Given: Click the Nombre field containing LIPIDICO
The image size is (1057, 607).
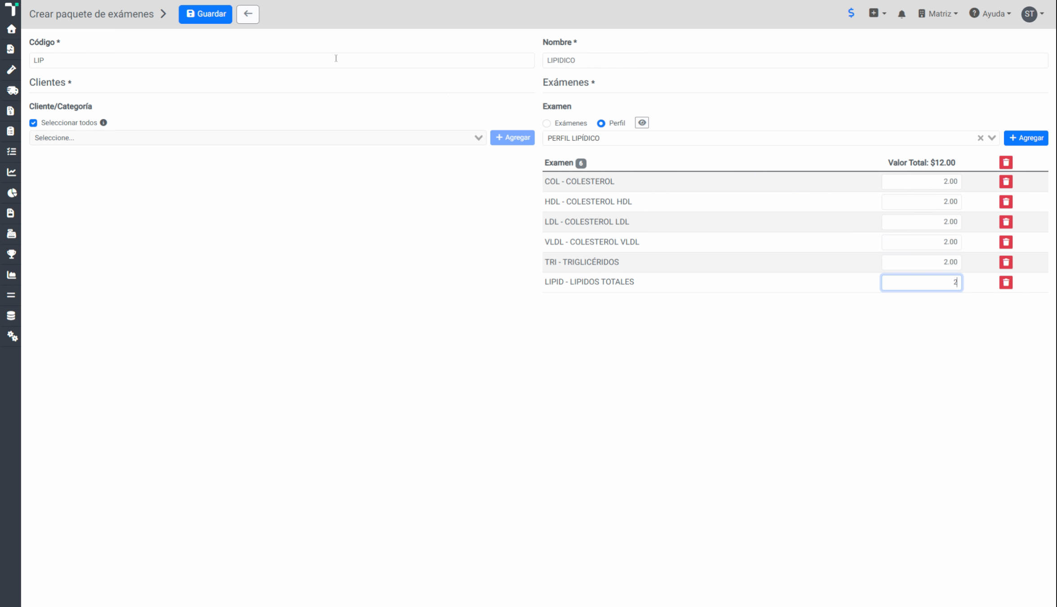Looking at the screenshot, I should pos(795,60).
